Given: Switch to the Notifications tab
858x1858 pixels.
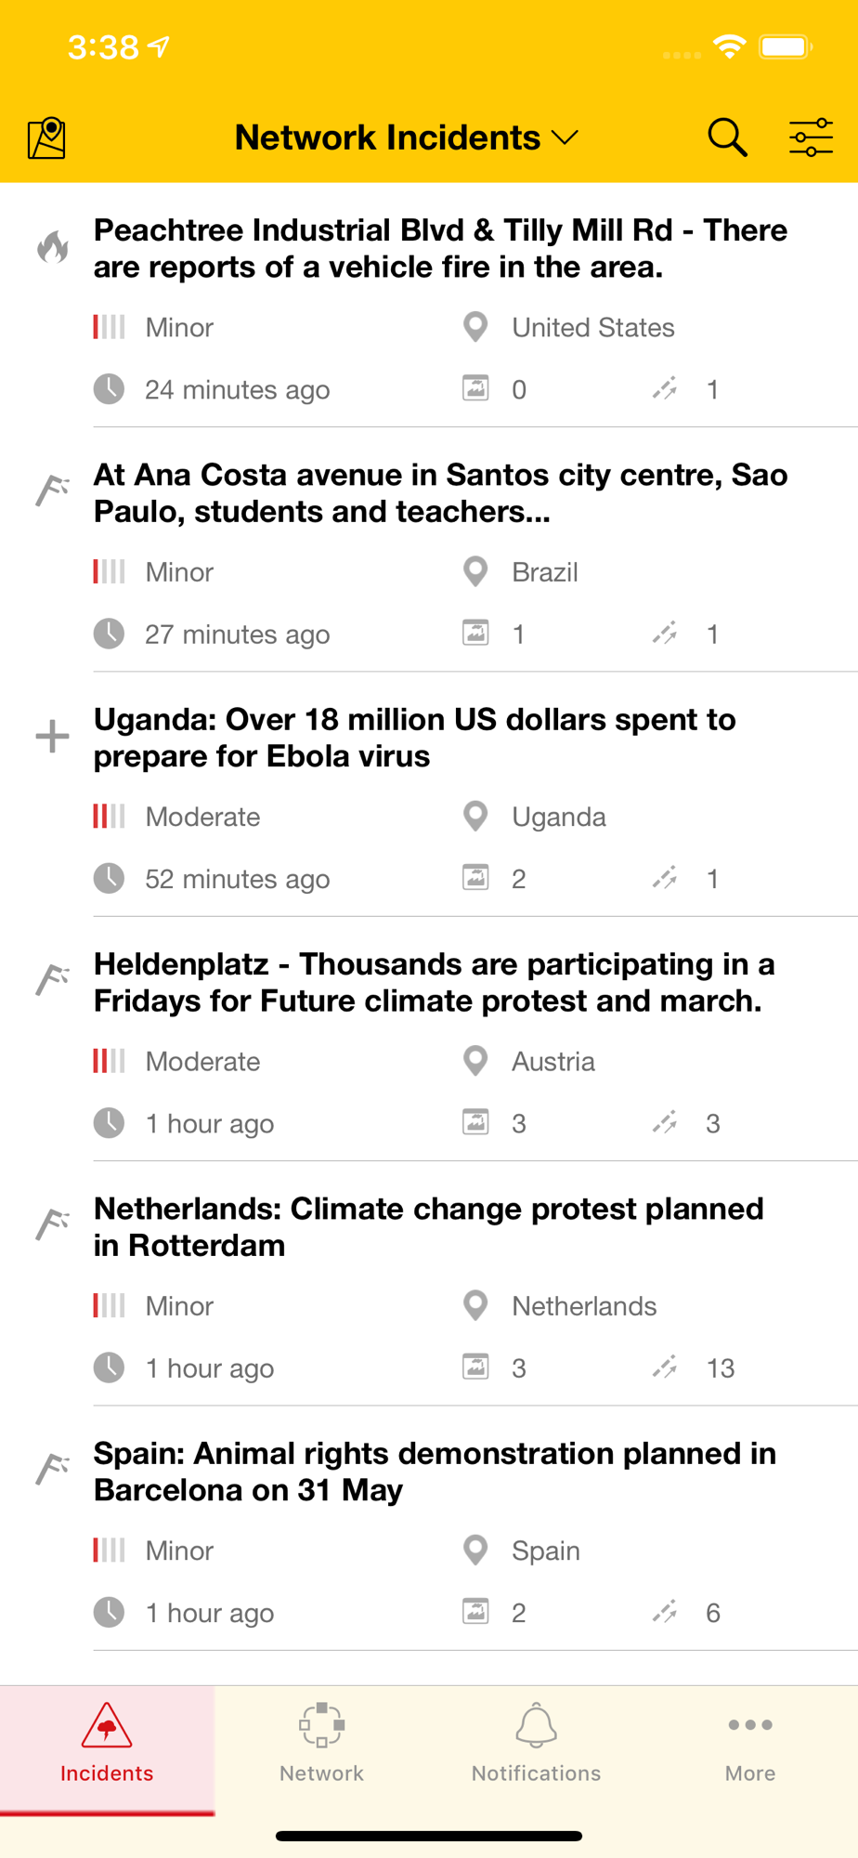Looking at the screenshot, I should (536, 1744).
